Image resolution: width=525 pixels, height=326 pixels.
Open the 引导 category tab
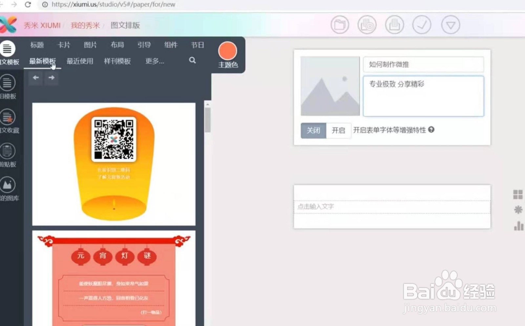click(144, 45)
